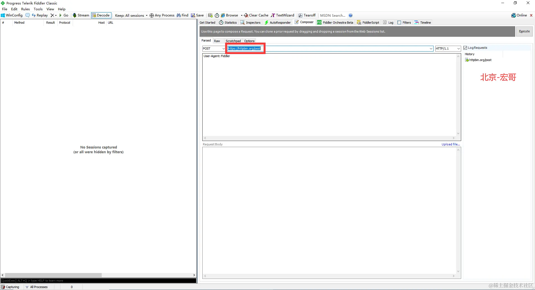This screenshot has width=535, height=290.
Task: Click the comment speech bubble icon
Action: (28, 15)
